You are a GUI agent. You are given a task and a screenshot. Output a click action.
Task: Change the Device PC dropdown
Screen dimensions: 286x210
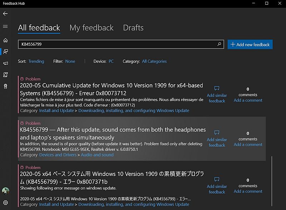(x=111, y=61)
